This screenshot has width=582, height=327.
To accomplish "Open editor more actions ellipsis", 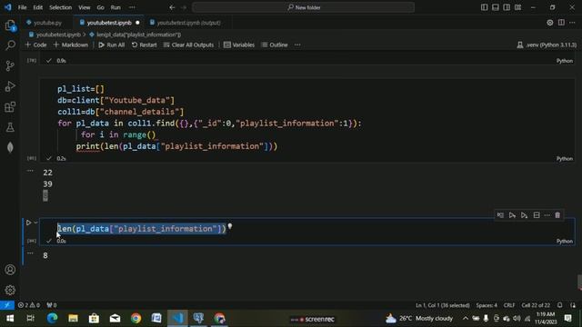I will (572, 23).
